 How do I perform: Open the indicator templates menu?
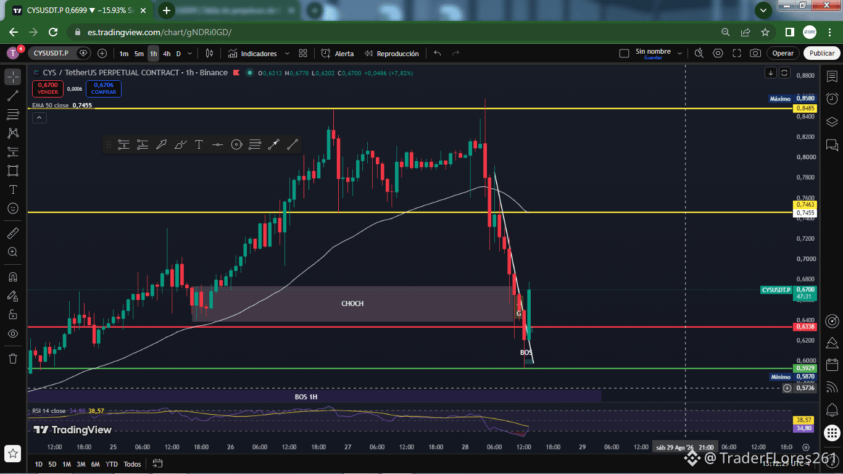(x=303, y=54)
